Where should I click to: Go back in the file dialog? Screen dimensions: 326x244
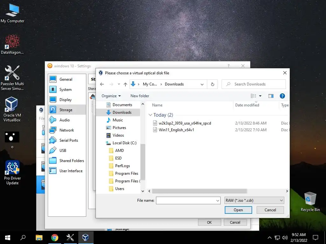(x=102, y=84)
